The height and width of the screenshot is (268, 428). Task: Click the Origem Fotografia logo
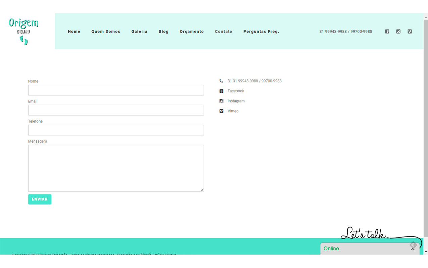pyautogui.click(x=23, y=31)
